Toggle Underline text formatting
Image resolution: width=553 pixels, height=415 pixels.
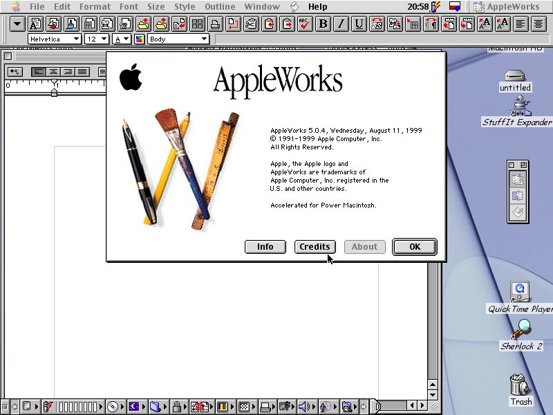click(x=359, y=24)
